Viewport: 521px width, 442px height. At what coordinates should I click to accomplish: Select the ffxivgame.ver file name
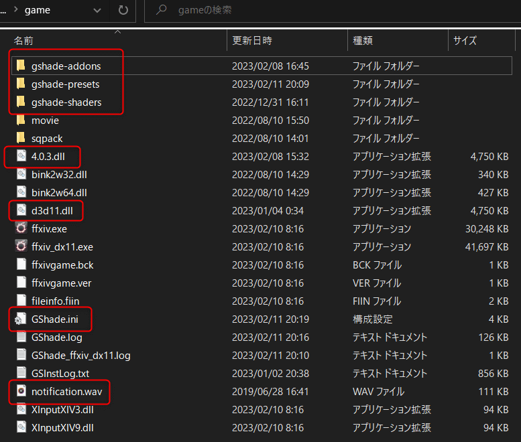[62, 283]
